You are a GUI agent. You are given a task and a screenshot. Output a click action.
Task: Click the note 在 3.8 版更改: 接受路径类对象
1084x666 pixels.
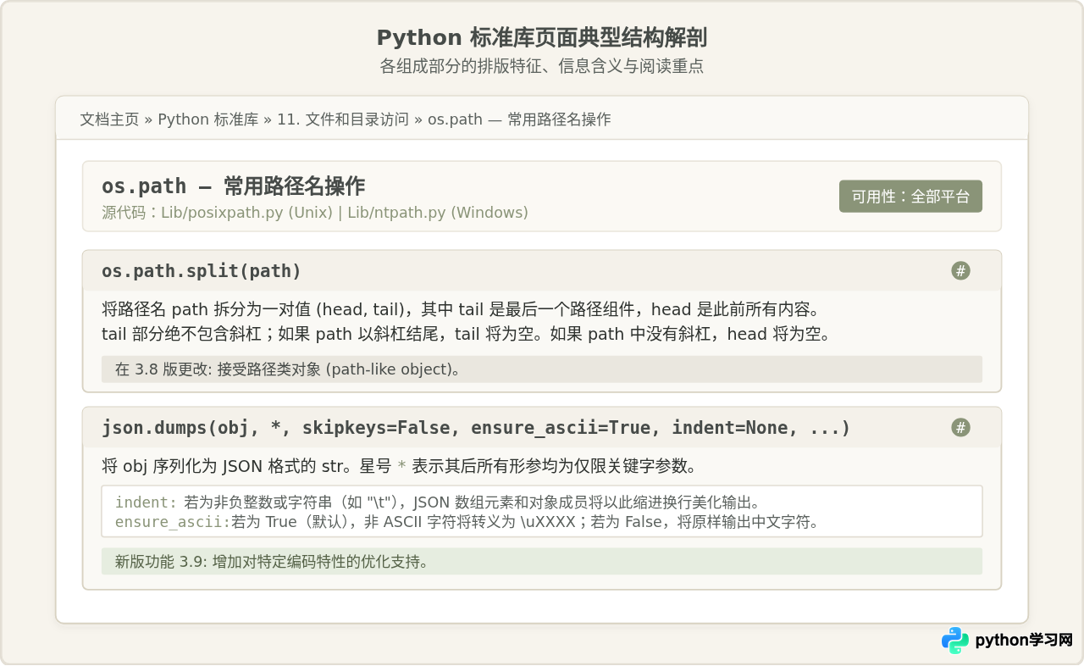pos(542,369)
